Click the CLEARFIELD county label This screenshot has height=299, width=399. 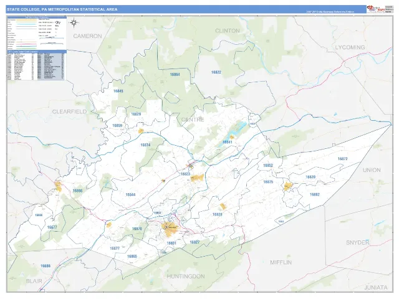point(69,112)
